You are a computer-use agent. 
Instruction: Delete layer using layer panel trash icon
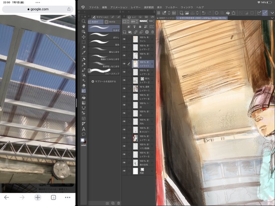point(152,32)
